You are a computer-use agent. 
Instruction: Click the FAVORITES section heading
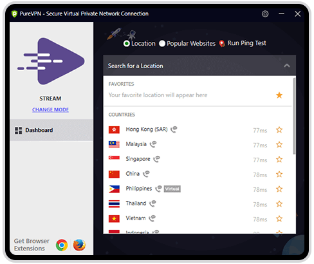coord(121,84)
